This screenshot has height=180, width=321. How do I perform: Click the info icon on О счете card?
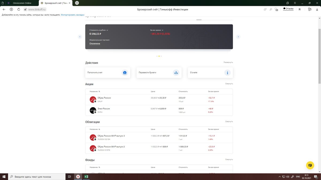click(227, 73)
